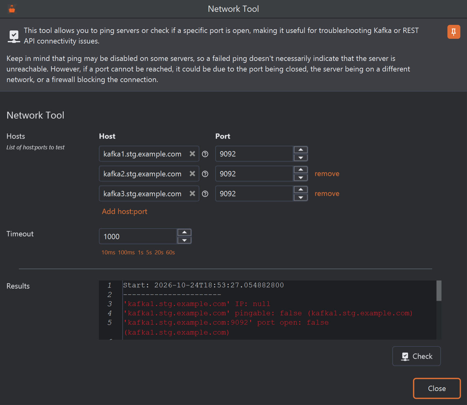Viewport: 467px width, 405px height.
Task: Decrease the port for kafka2 host
Action: [x=300, y=177]
